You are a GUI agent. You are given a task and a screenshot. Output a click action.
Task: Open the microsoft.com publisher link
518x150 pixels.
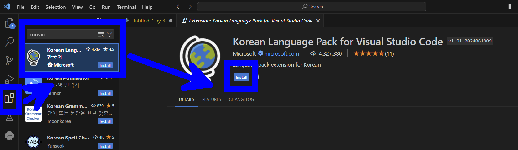pos(282,53)
